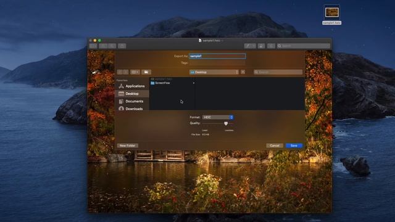Click the Markup pen icon in the Preview toolbar

(250, 46)
